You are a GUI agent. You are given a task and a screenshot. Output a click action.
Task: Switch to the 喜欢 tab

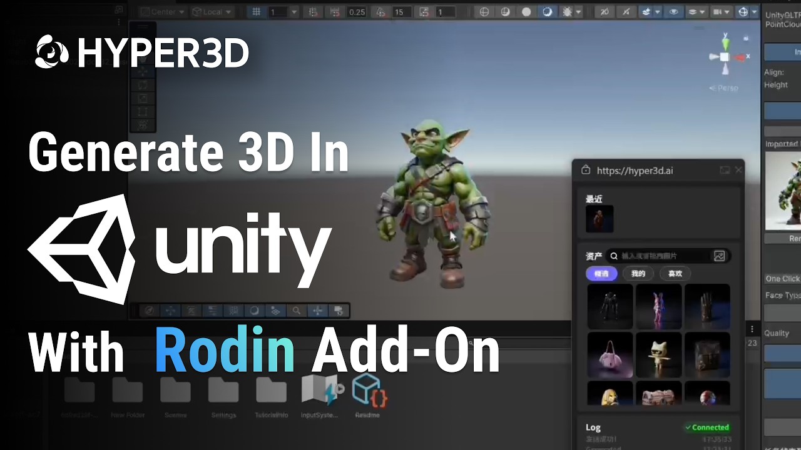tap(675, 274)
